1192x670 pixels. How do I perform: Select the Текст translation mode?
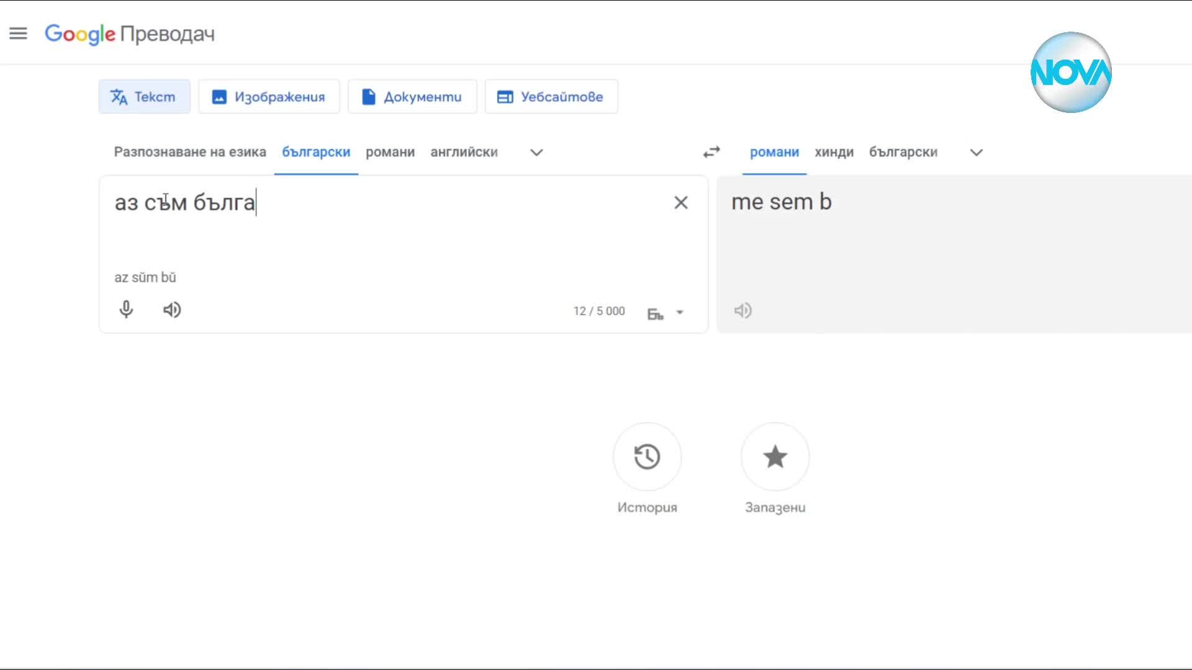pos(144,97)
